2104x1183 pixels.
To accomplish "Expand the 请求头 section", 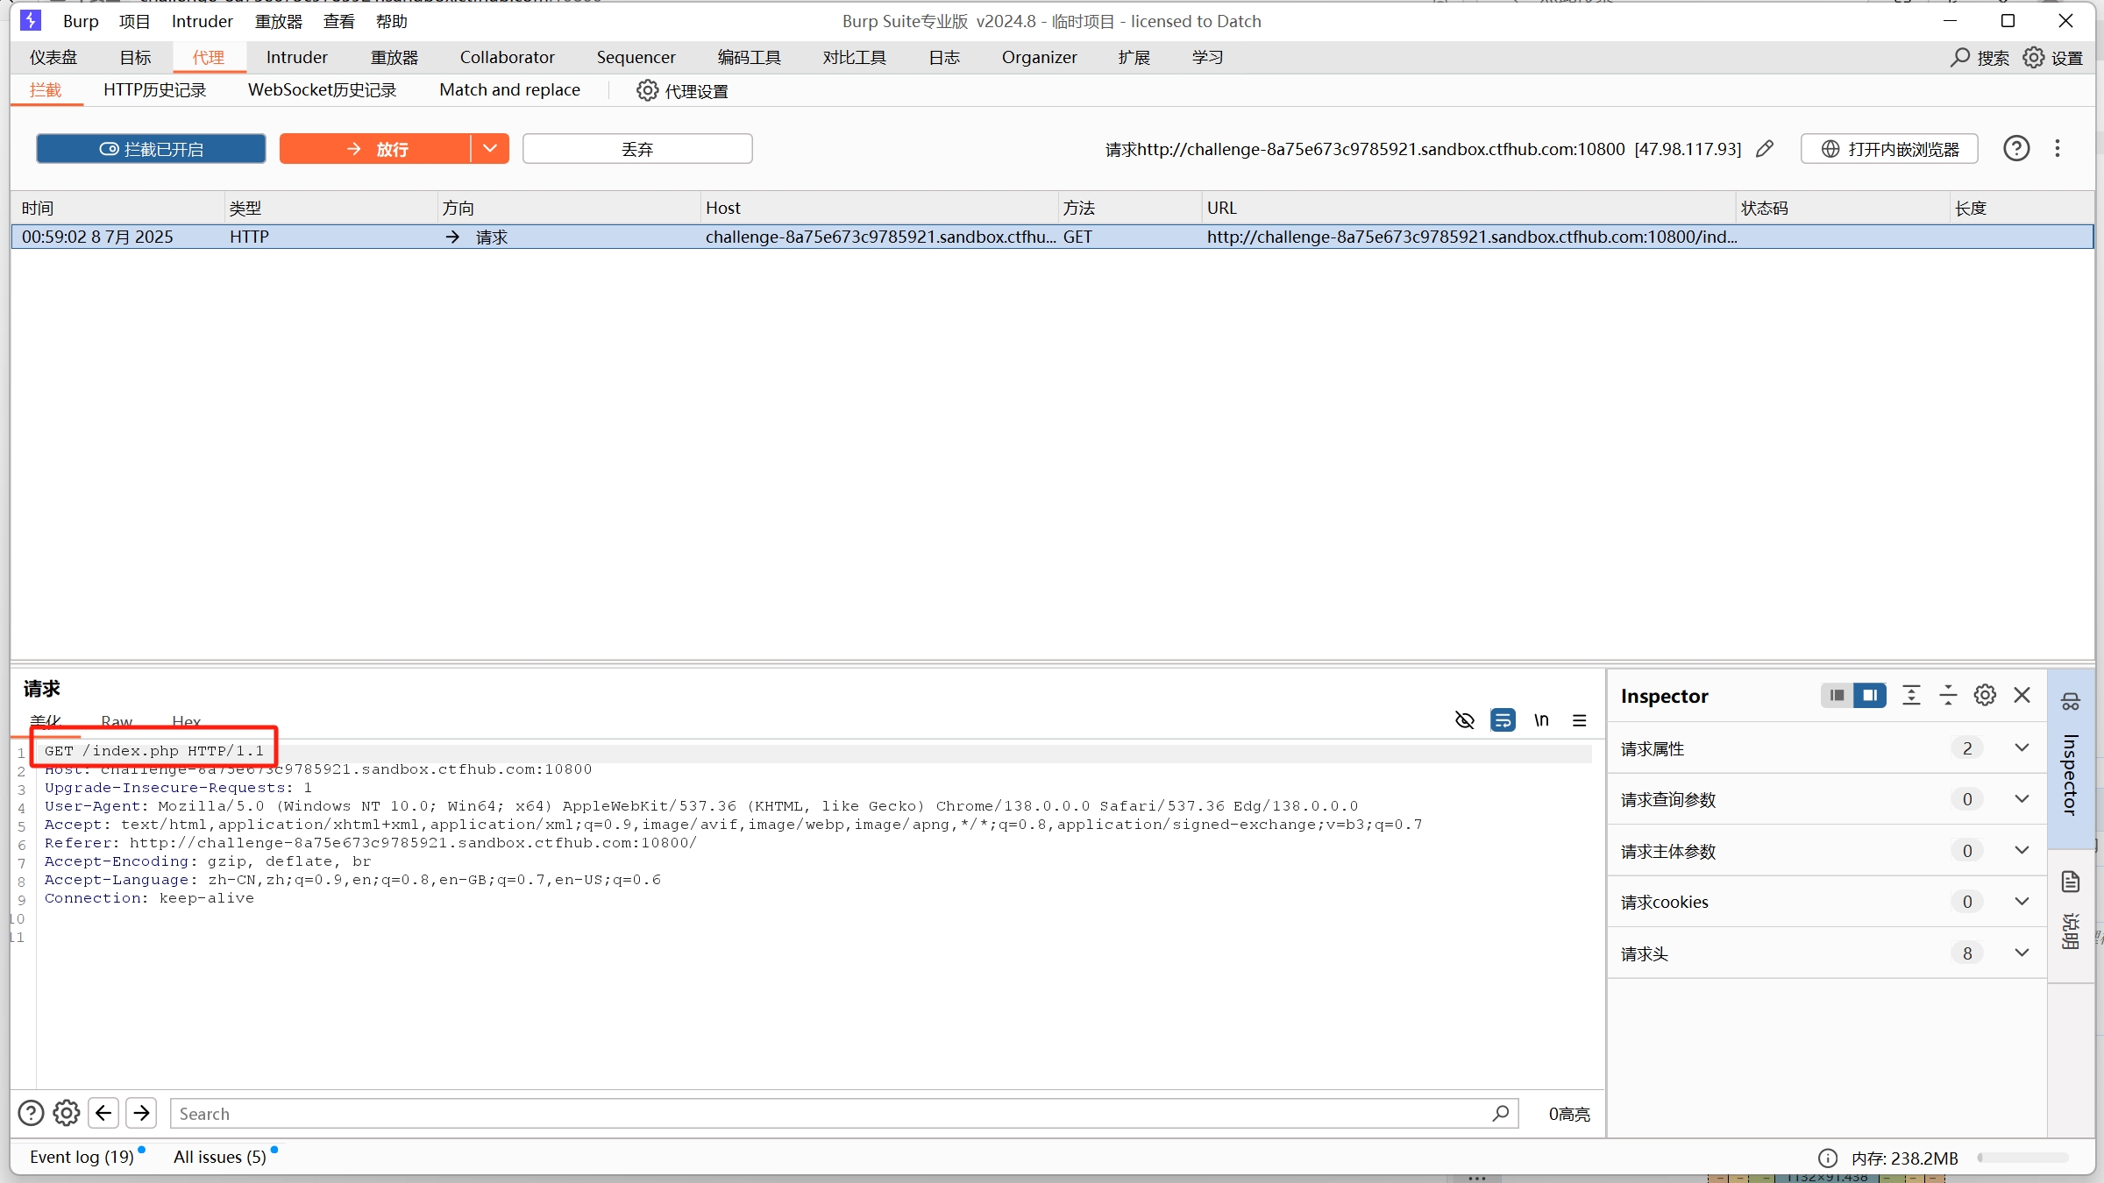I will tap(2022, 953).
